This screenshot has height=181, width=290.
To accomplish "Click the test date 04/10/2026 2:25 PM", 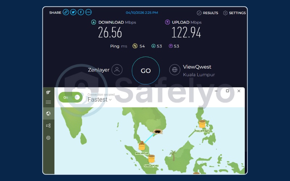I will 142,13.
